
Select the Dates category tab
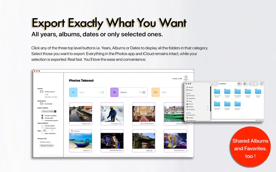(168, 92)
